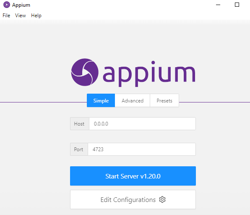The height and width of the screenshot is (215, 250).
Task: Click the Port input field
Action: [142, 149]
